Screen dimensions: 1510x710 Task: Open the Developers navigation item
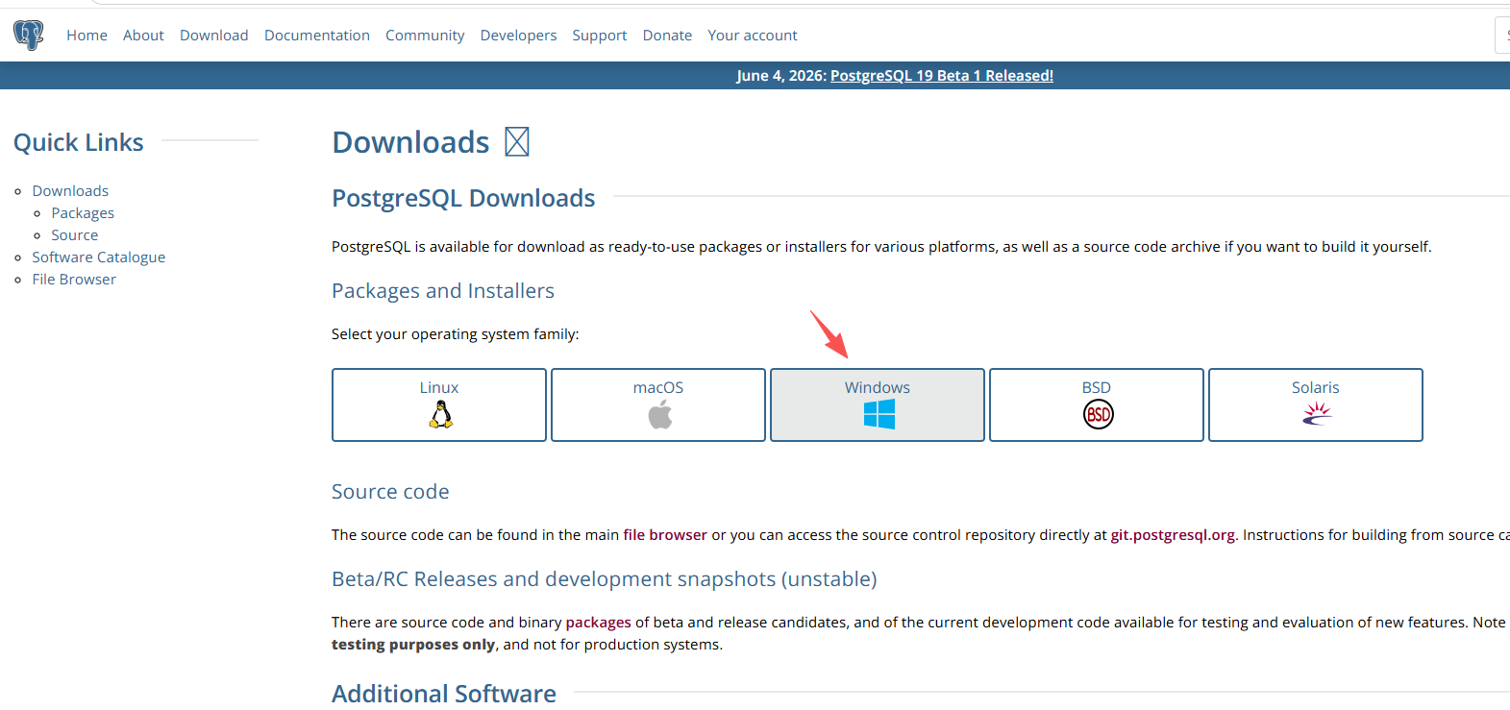tap(518, 36)
